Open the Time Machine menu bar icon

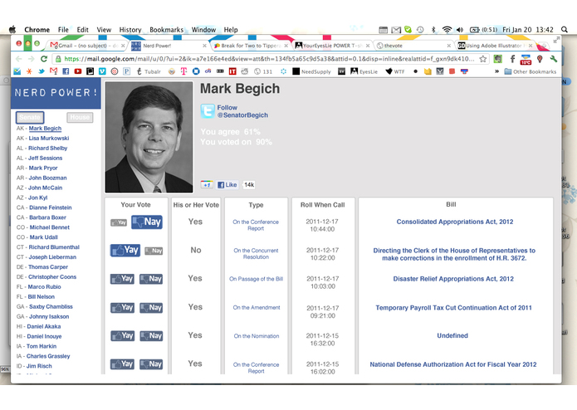420,29
